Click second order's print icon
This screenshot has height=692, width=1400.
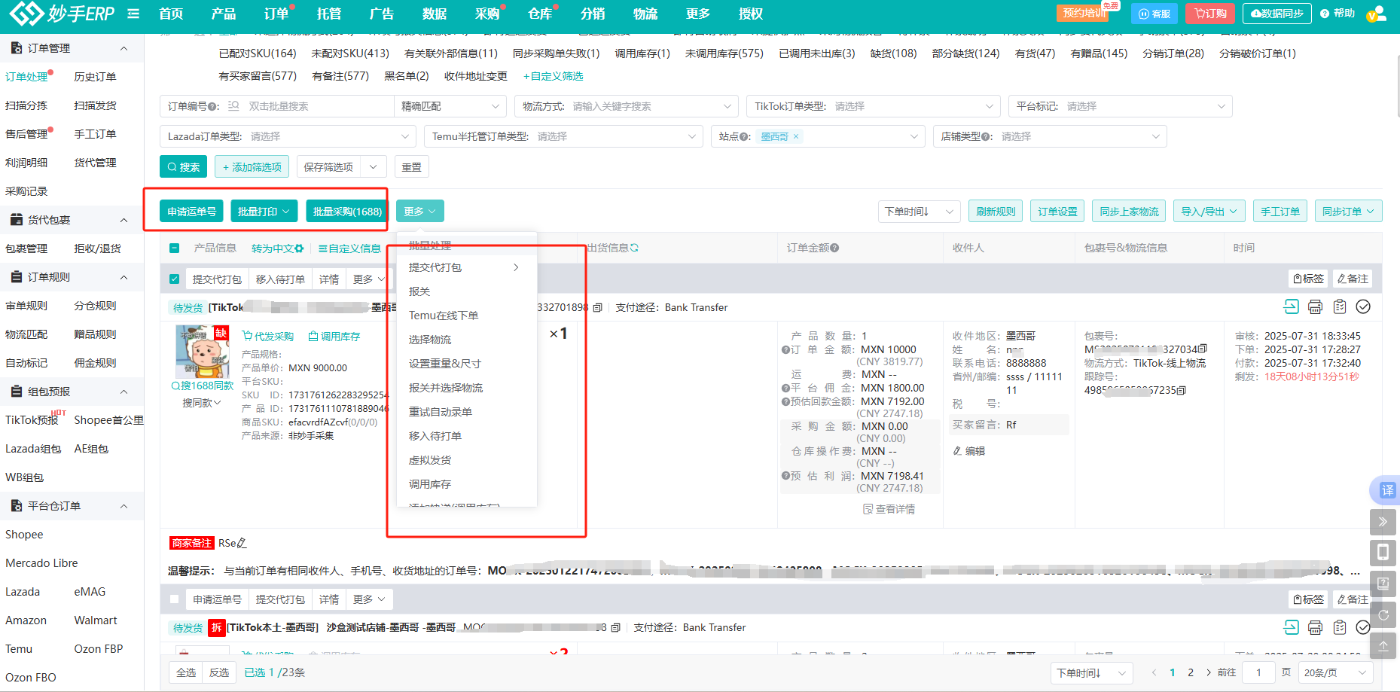tap(1315, 626)
